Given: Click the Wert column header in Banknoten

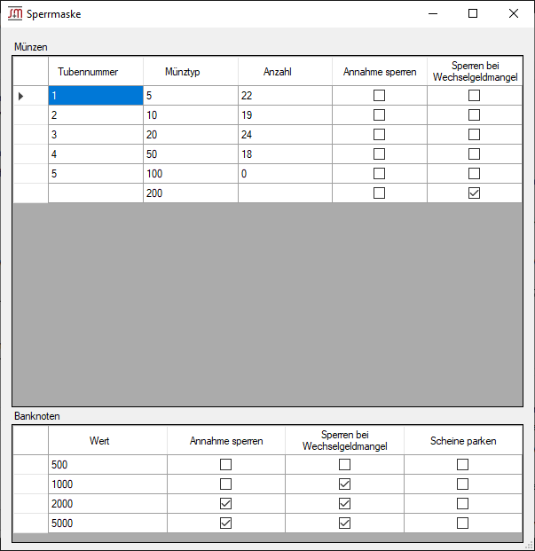Looking at the screenshot, I should 107,441.
